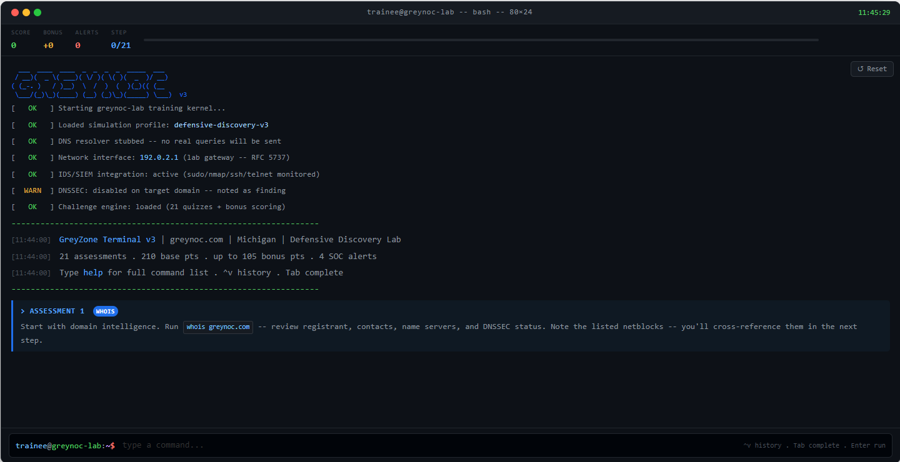Click the blue 'help' command word

[93, 273]
